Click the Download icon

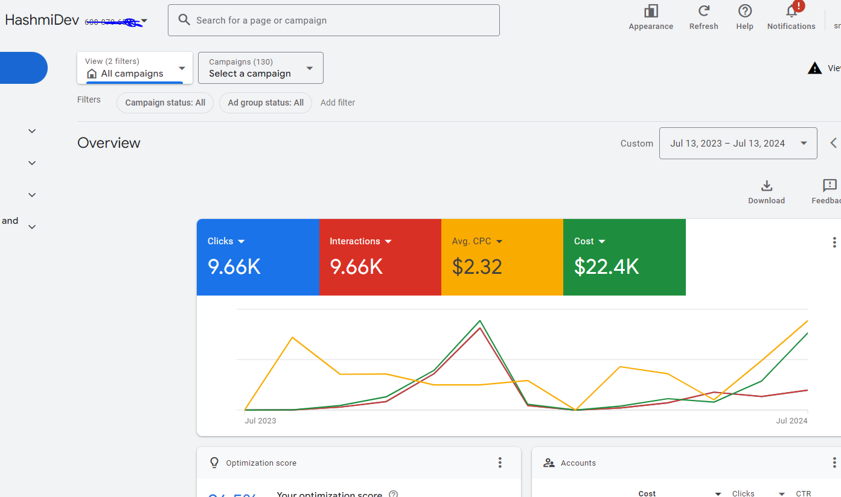tap(767, 186)
